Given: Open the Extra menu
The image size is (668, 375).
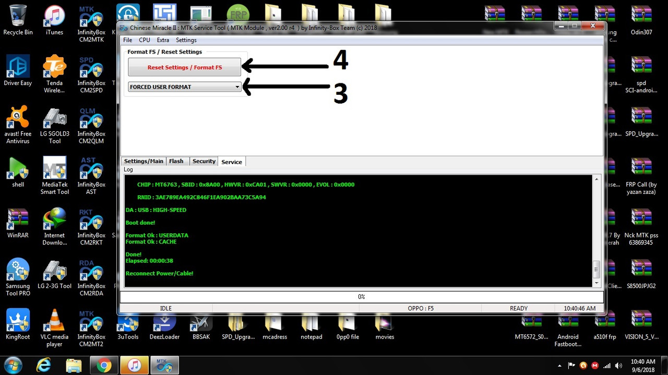Looking at the screenshot, I should 163,40.
